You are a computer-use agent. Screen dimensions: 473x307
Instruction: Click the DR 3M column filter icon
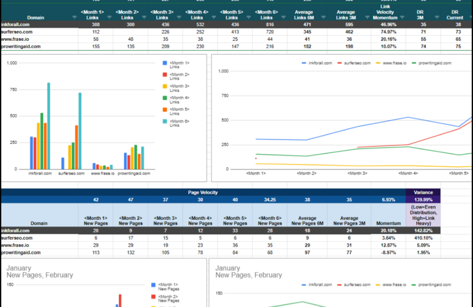(437, 17)
